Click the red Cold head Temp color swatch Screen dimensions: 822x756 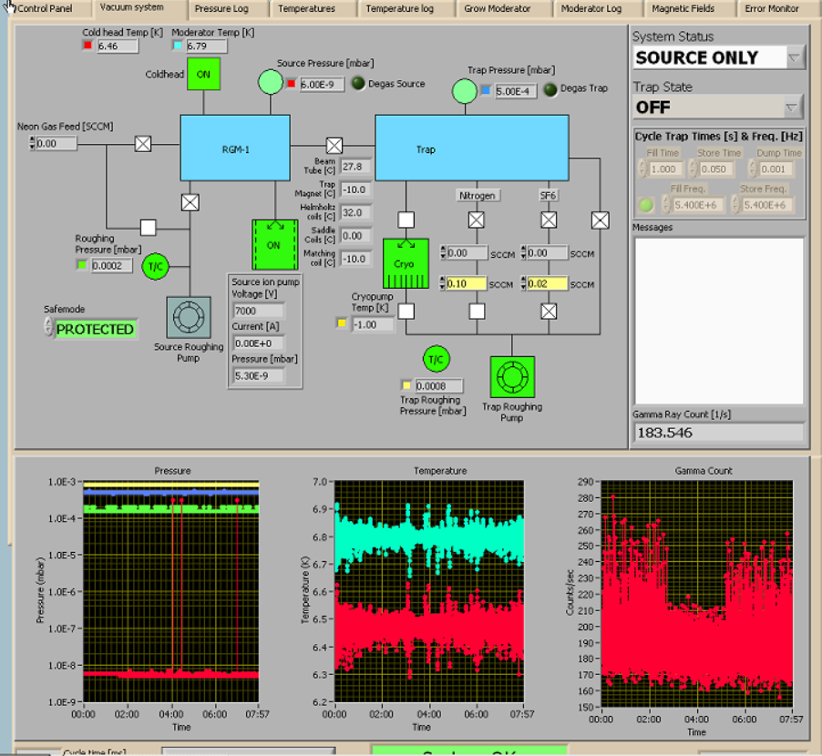pos(88,46)
